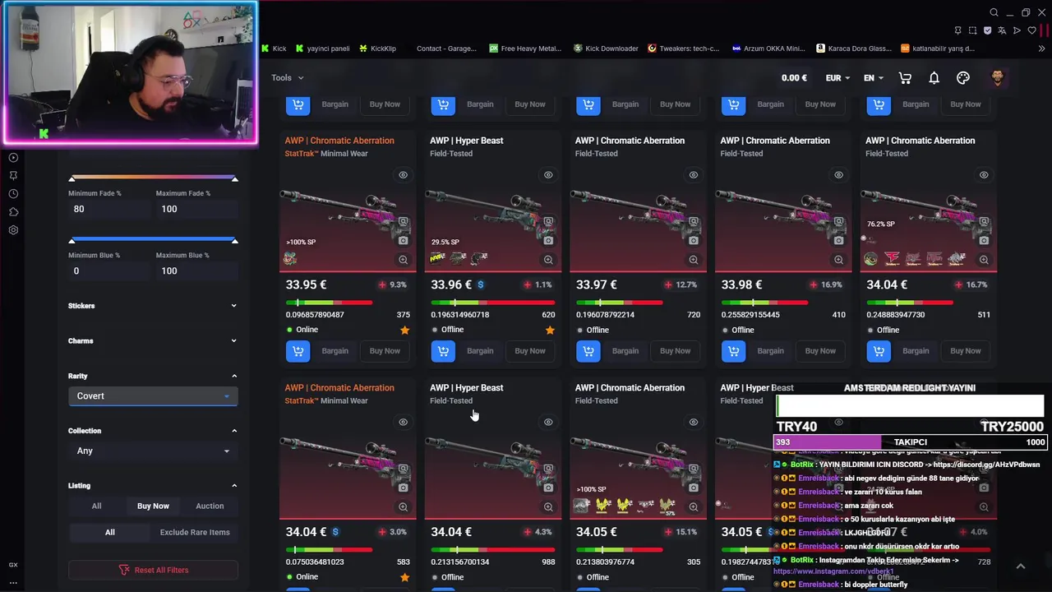This screenshot has height=592, width=1052.
Task: Add the 33.98 € Chromatic Aberration to cart
Action: (733, 351)
